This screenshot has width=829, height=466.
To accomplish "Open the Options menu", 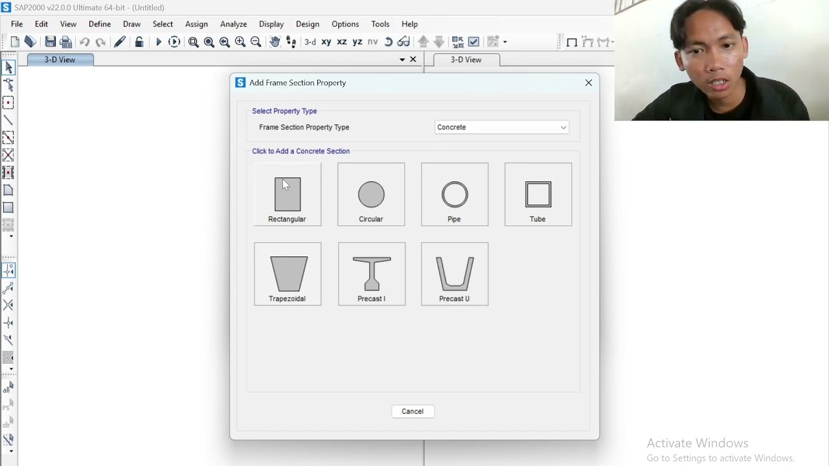I will pyautogui.click(x=345, y=24).
